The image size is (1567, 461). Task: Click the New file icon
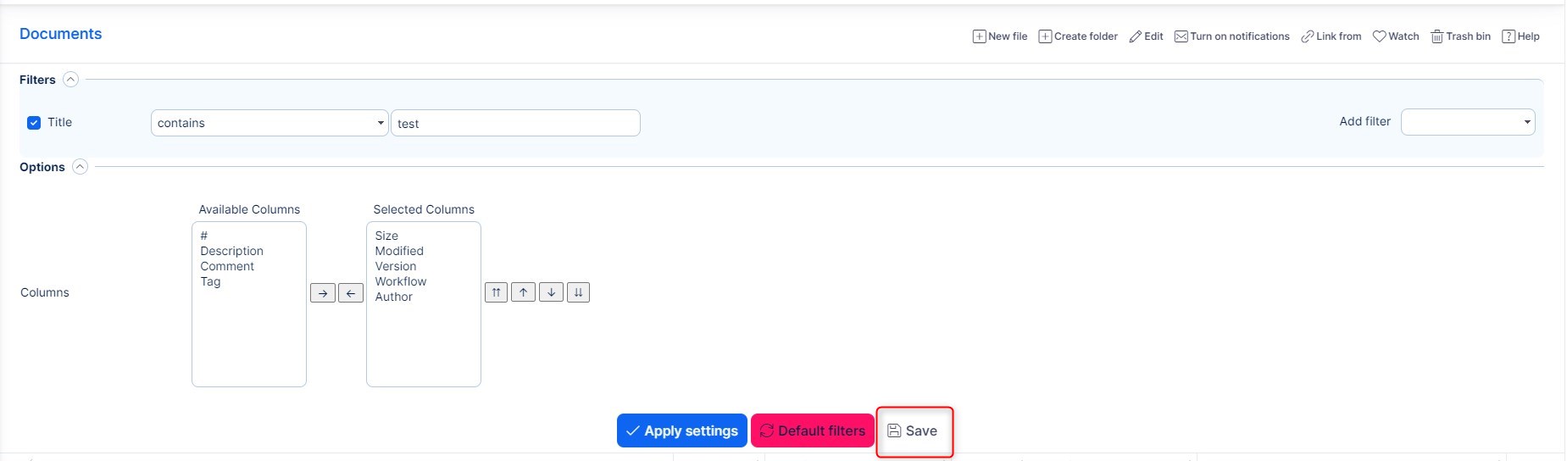pos(979,36)
